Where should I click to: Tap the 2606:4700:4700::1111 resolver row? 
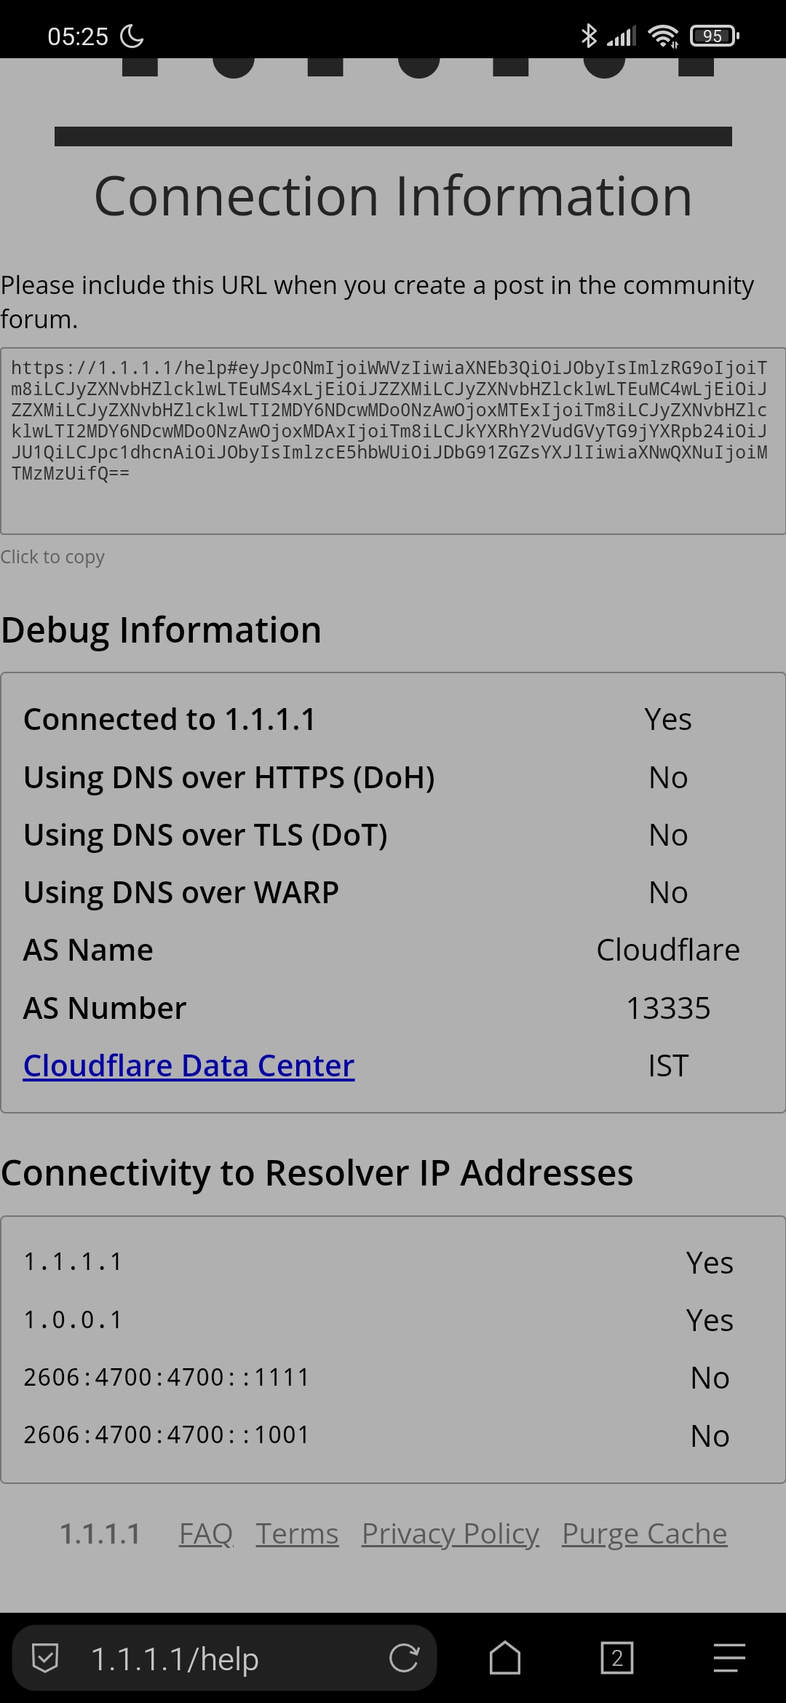coord(393,1377)
